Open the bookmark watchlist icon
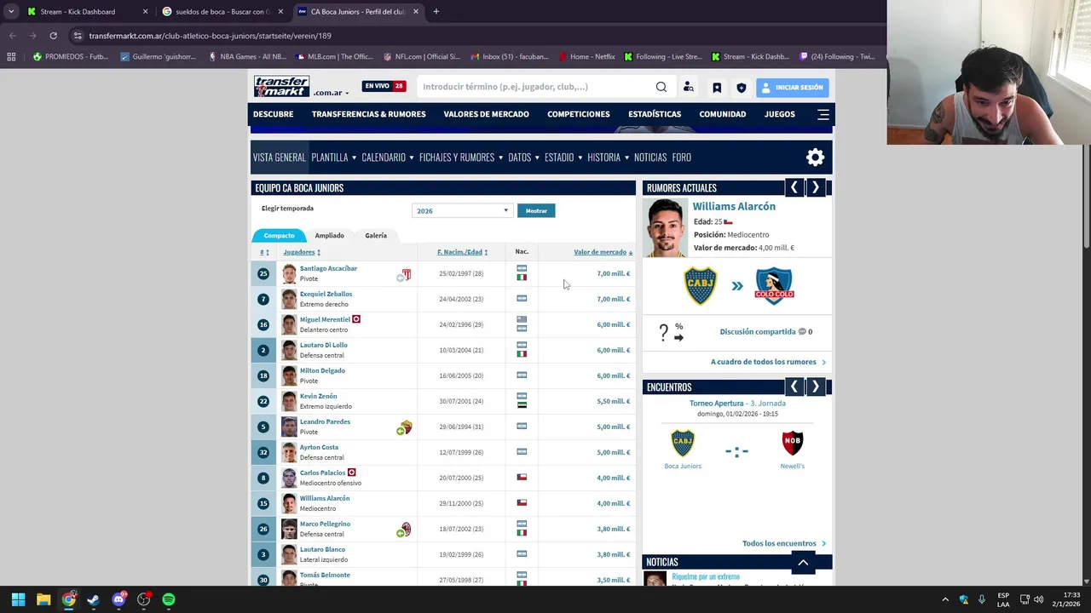This screenshot has width=1091, height=613. point(717,88)
